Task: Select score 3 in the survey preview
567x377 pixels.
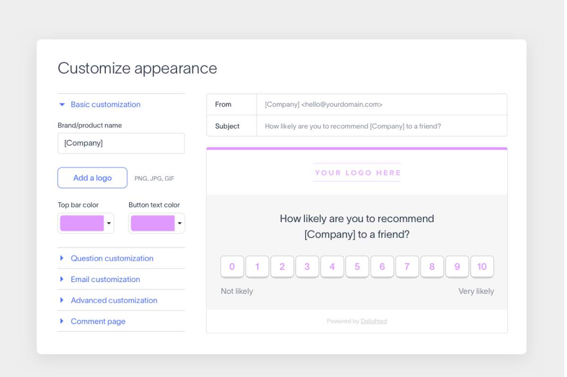Action: tap(307, 266)
